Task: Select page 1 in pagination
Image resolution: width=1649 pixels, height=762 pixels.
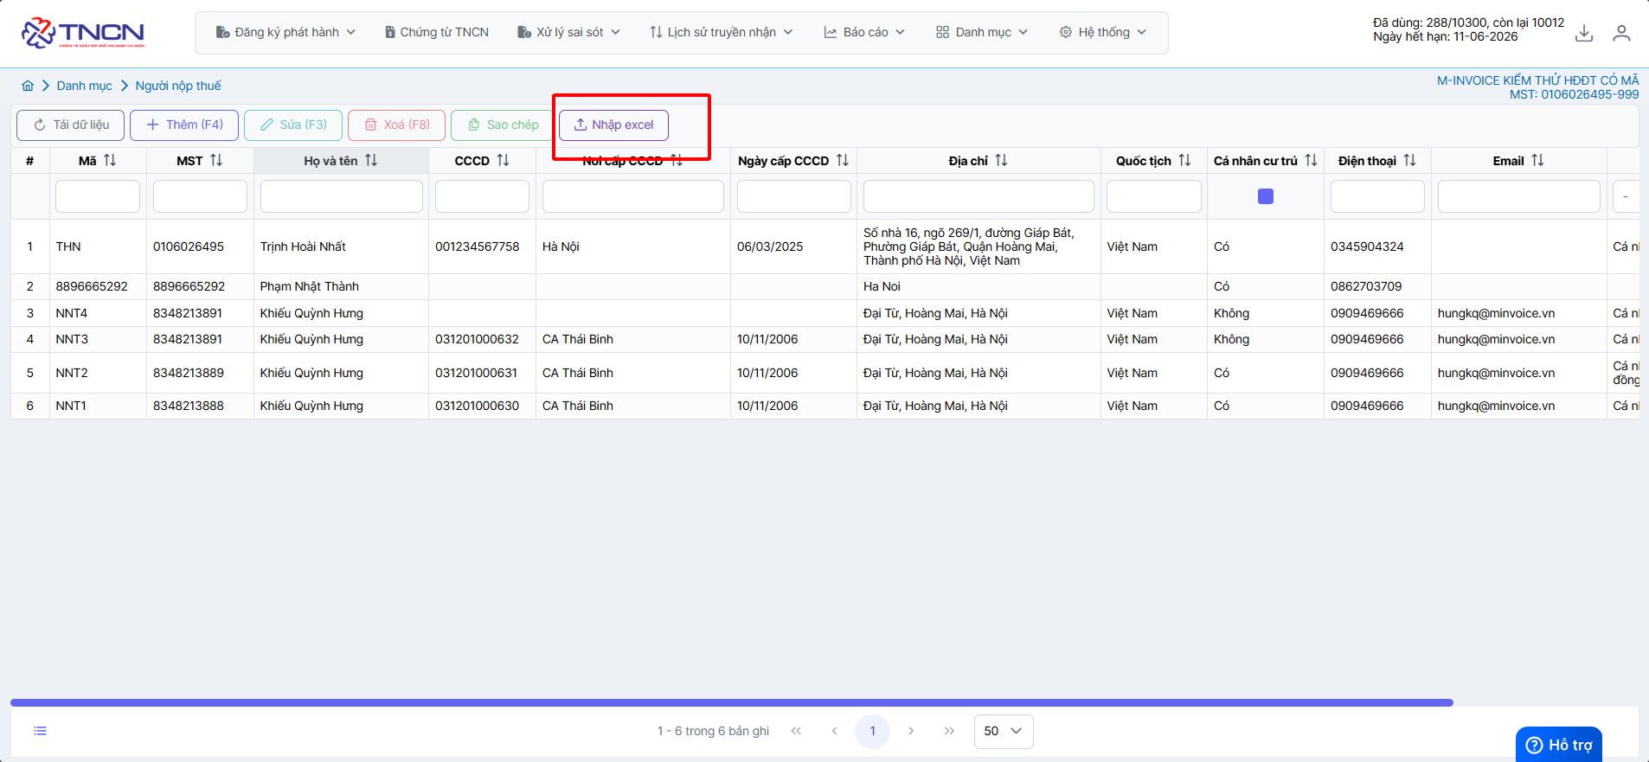Action: click(x=872, y=731)
